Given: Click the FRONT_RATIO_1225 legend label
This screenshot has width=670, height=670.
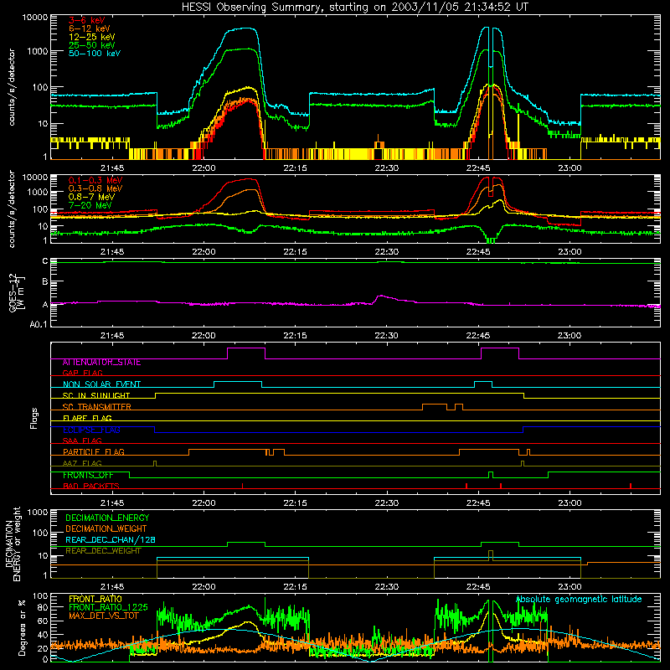Looking at the screenshot, I should tap(108, 607).
